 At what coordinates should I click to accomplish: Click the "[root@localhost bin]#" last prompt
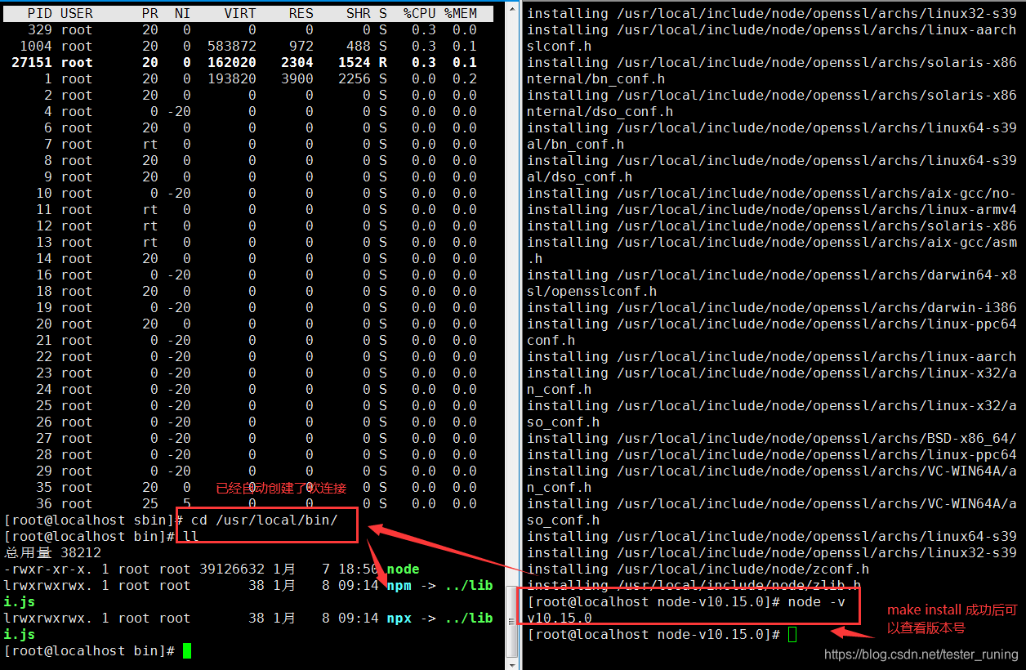point(89,650)
